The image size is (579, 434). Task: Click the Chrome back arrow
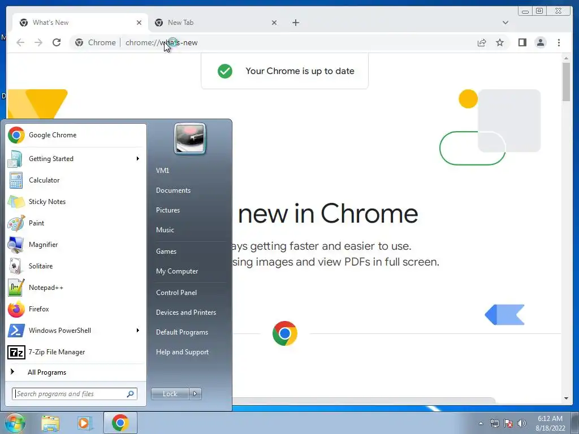click(20, 42)
